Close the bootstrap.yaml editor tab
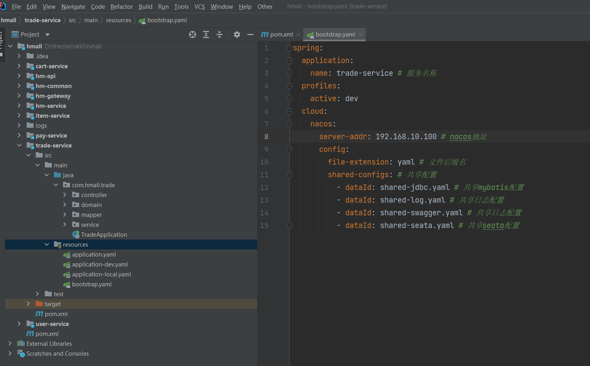This screenshot has width=590, height=366. (361, 34)
